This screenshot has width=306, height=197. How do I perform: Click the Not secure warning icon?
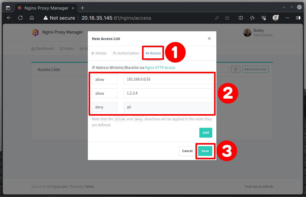pos(46,18)
